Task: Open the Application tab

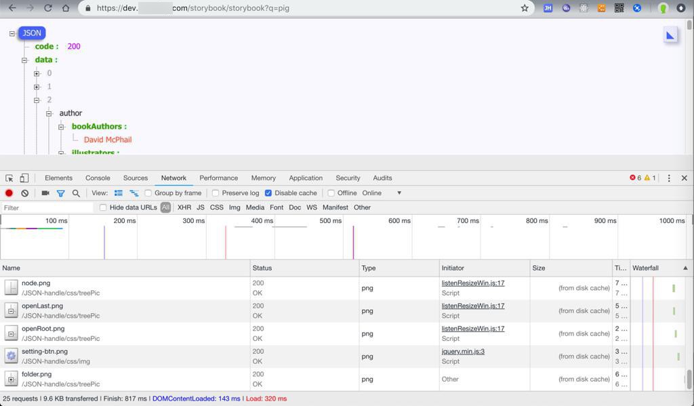Action: tap(306, 178)
